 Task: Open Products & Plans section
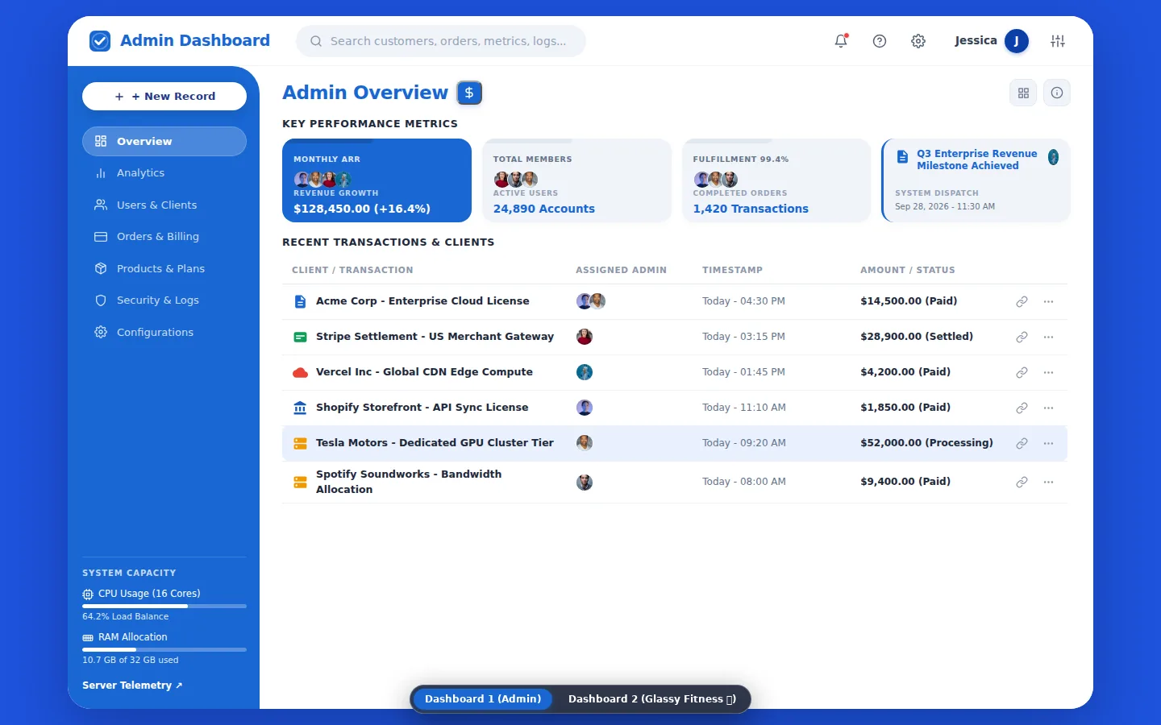coord(164,268)
